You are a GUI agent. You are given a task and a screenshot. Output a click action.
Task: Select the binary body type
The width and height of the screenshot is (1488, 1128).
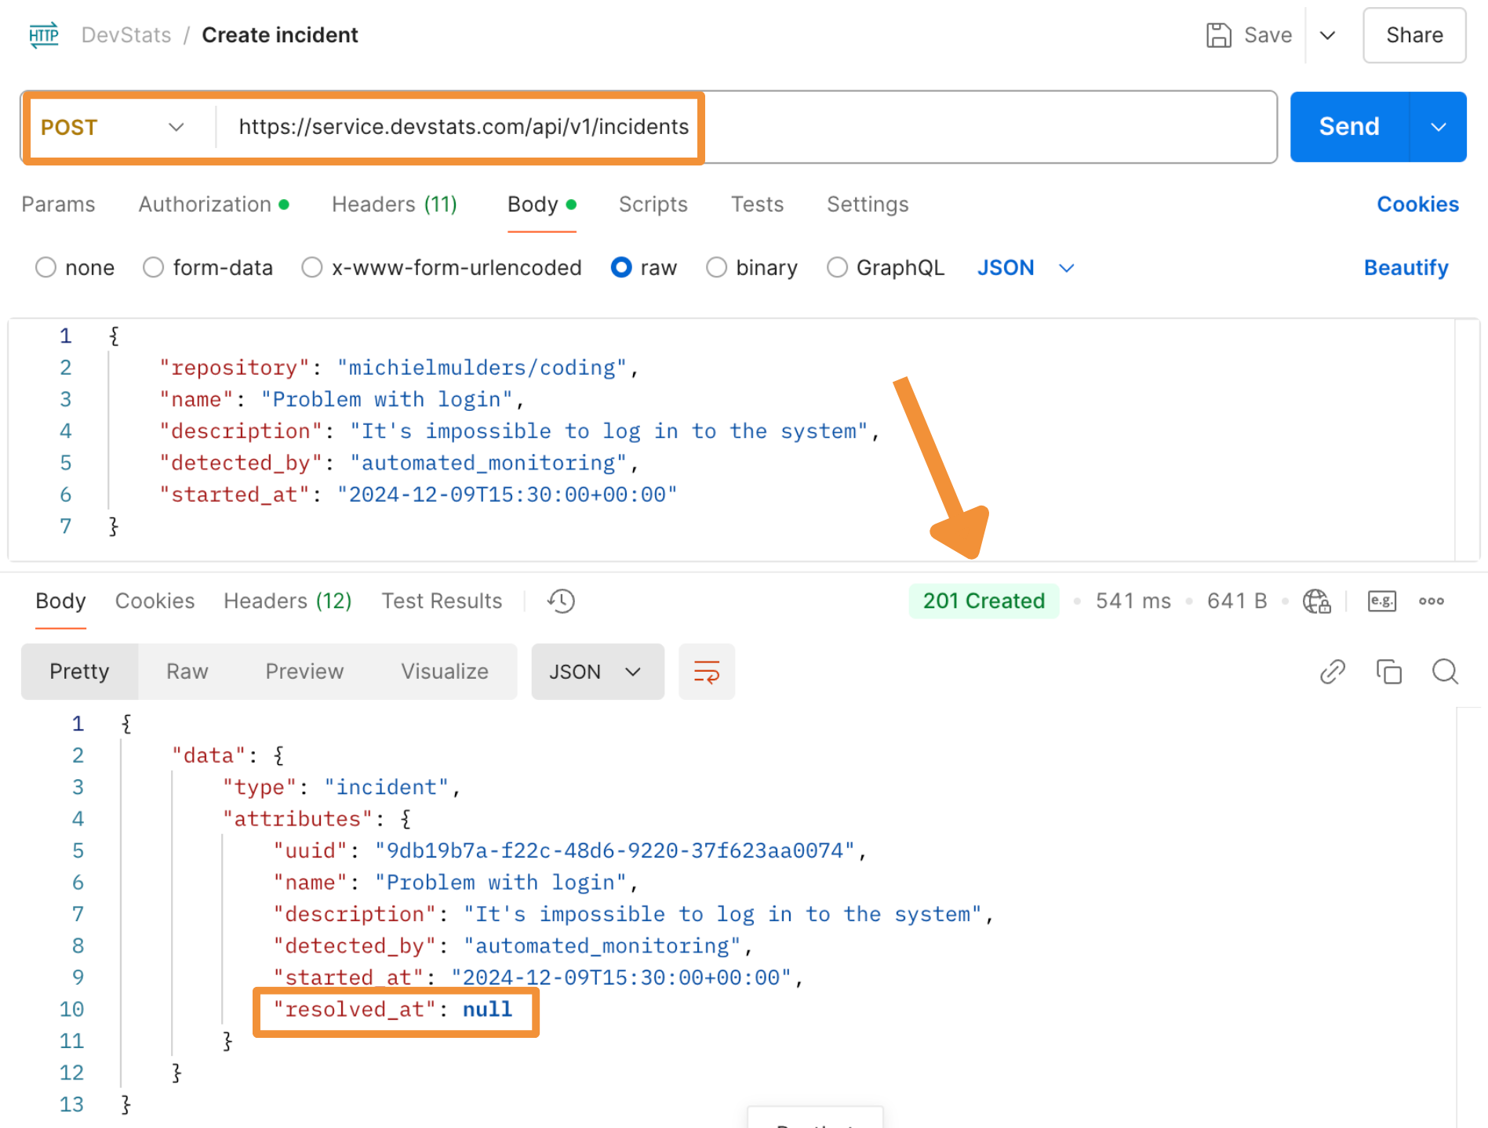point(751,268)
